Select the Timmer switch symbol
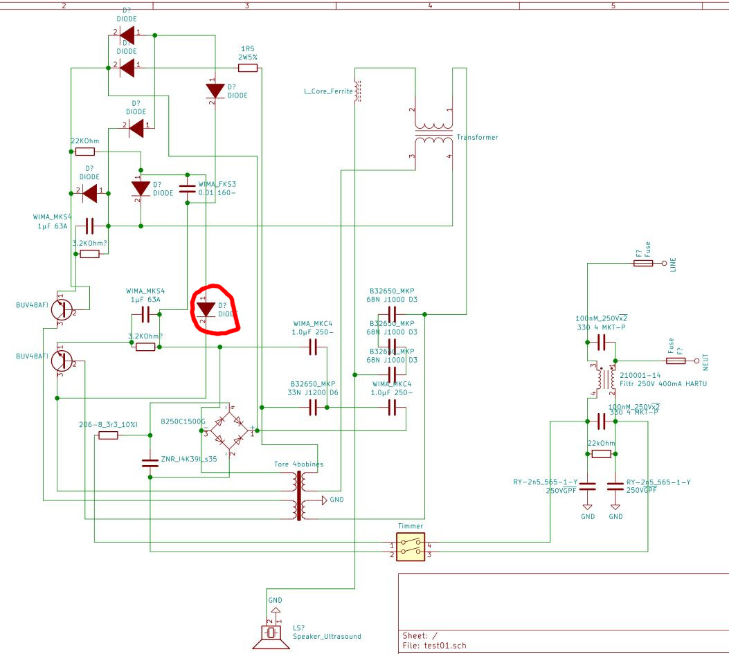The image size is (729, 654). pos(411,547)
